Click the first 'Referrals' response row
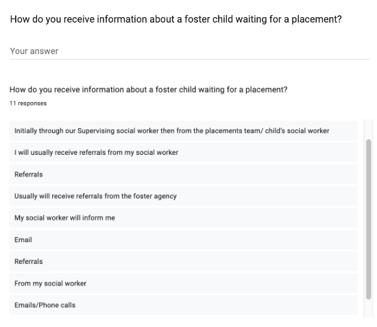The height and width of the screenshot is (327, 377). tap(184, 174)
